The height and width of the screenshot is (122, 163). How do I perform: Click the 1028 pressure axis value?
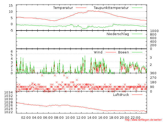pyautogui.click(x=8, y=102)
